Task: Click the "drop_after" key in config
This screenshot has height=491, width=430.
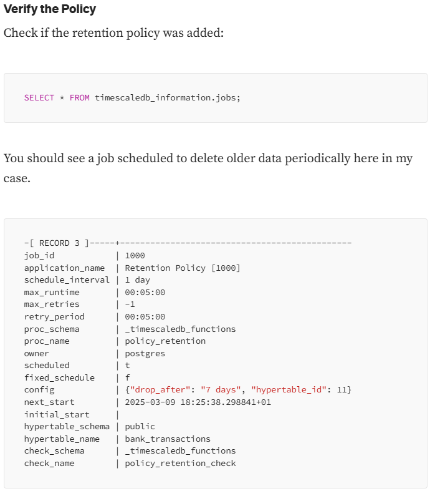Action: click(160, 390)
